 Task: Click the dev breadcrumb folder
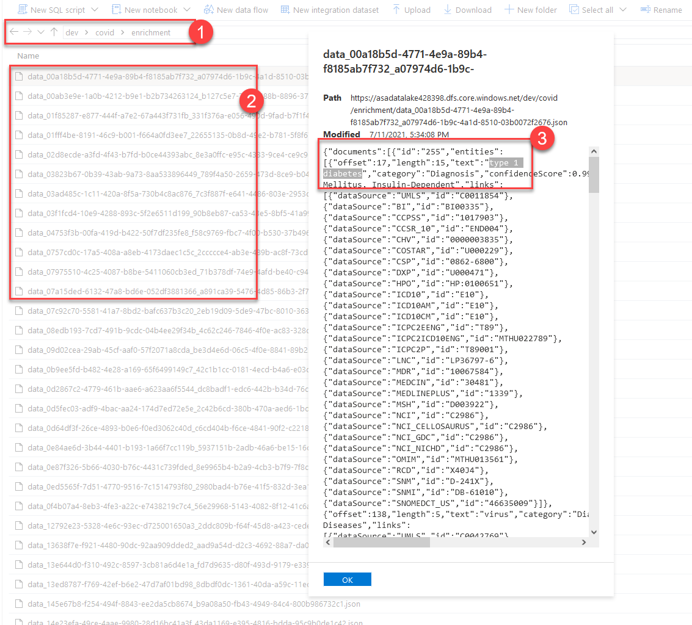click(72, 32)
